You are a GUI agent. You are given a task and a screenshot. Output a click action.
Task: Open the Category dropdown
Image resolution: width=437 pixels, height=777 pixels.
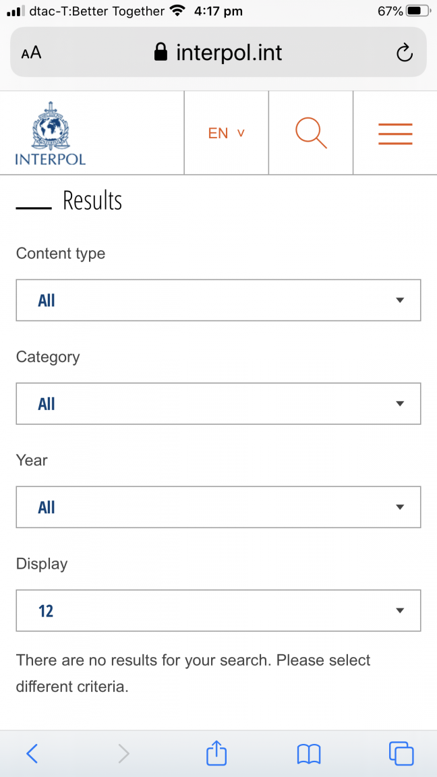(218, 403)
